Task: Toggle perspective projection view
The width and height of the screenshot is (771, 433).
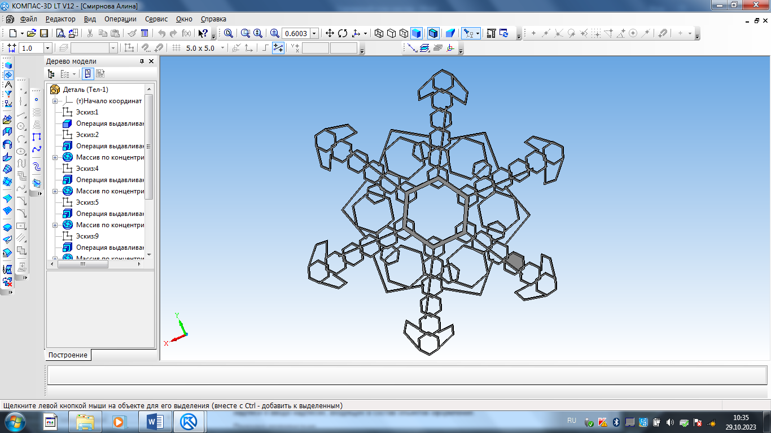Action: pyautogui.click(x=450, y=33)
